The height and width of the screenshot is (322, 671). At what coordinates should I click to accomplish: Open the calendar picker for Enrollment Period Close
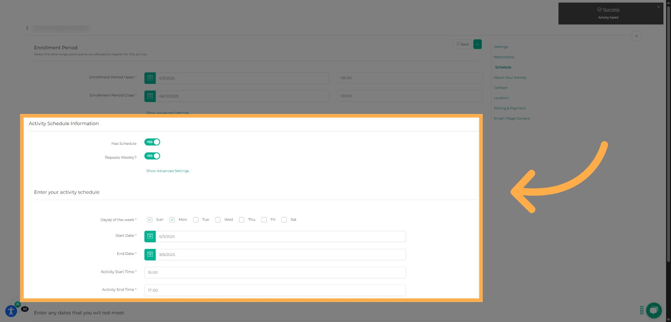150,96
